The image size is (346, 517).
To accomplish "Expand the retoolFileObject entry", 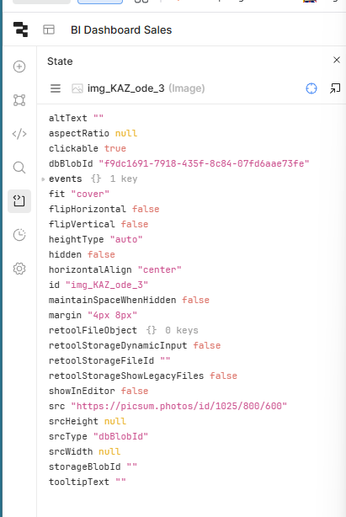I will 93,330.
